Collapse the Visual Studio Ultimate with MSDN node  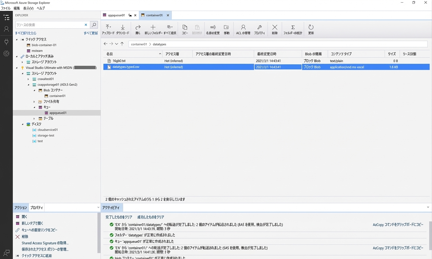[17, 68]
